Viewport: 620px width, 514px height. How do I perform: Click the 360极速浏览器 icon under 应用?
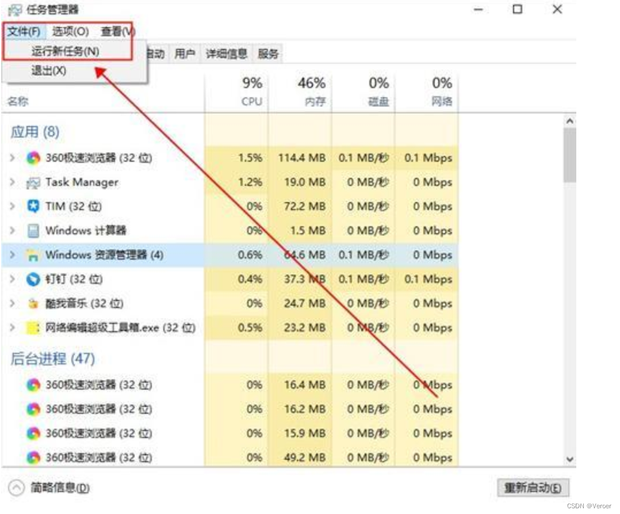click(33, 158)
